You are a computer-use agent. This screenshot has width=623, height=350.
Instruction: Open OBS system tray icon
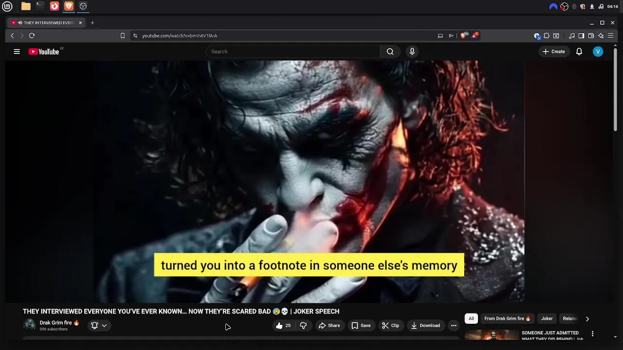565,6
